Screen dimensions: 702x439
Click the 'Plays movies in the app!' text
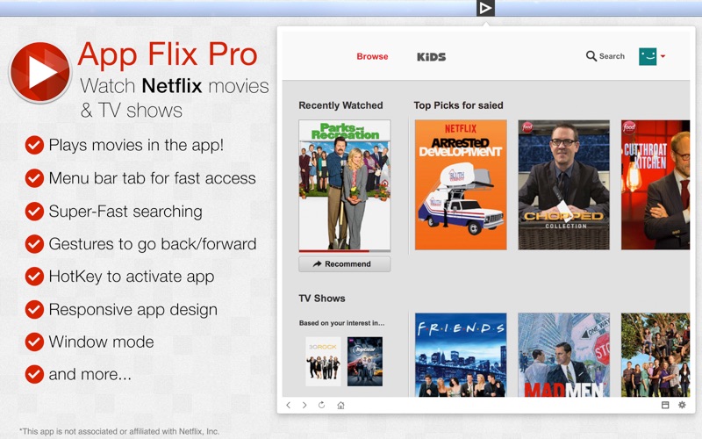tap(136, 145)
